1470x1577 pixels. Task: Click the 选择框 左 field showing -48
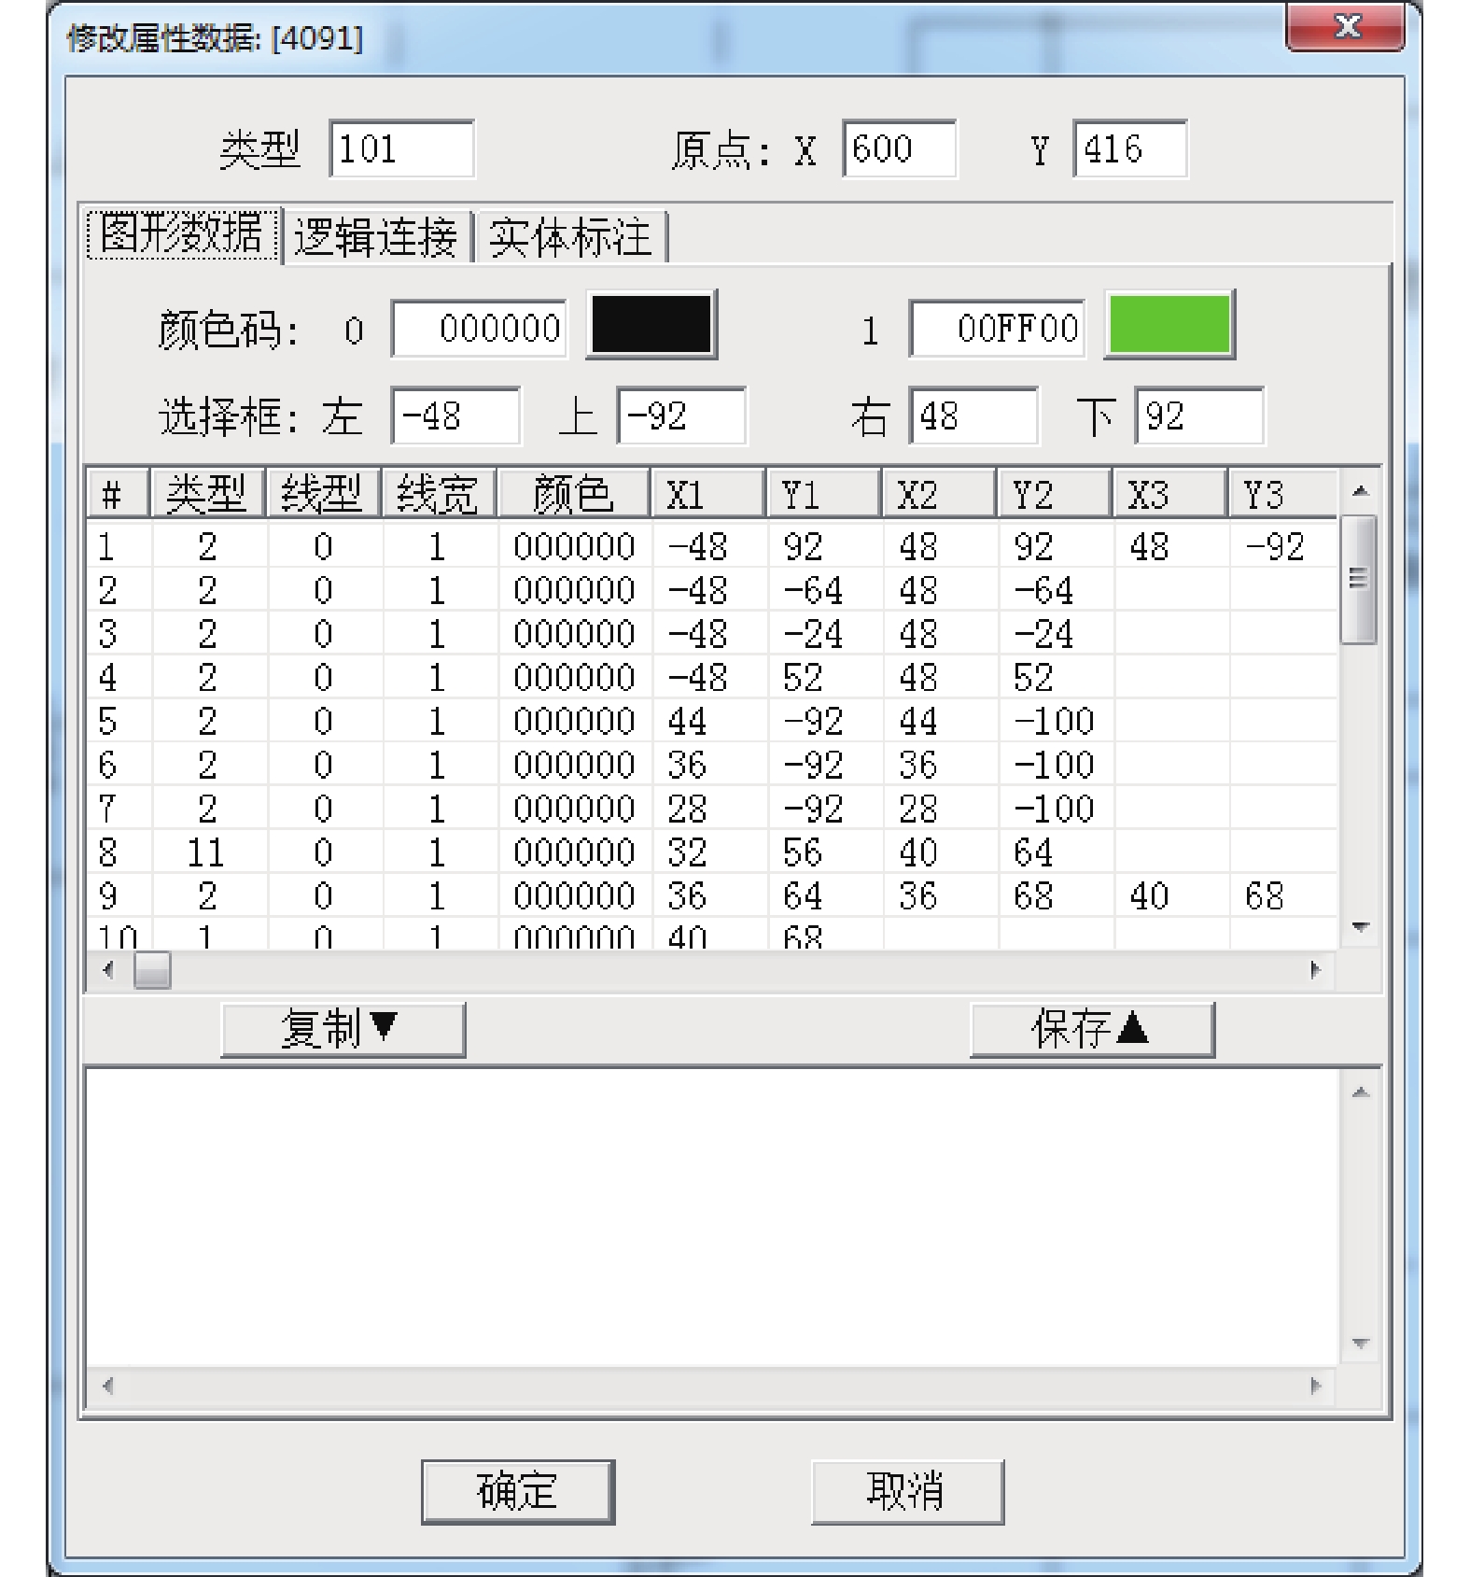(455, 416)
